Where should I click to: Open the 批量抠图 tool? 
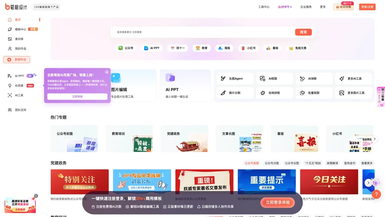(314, 93)
